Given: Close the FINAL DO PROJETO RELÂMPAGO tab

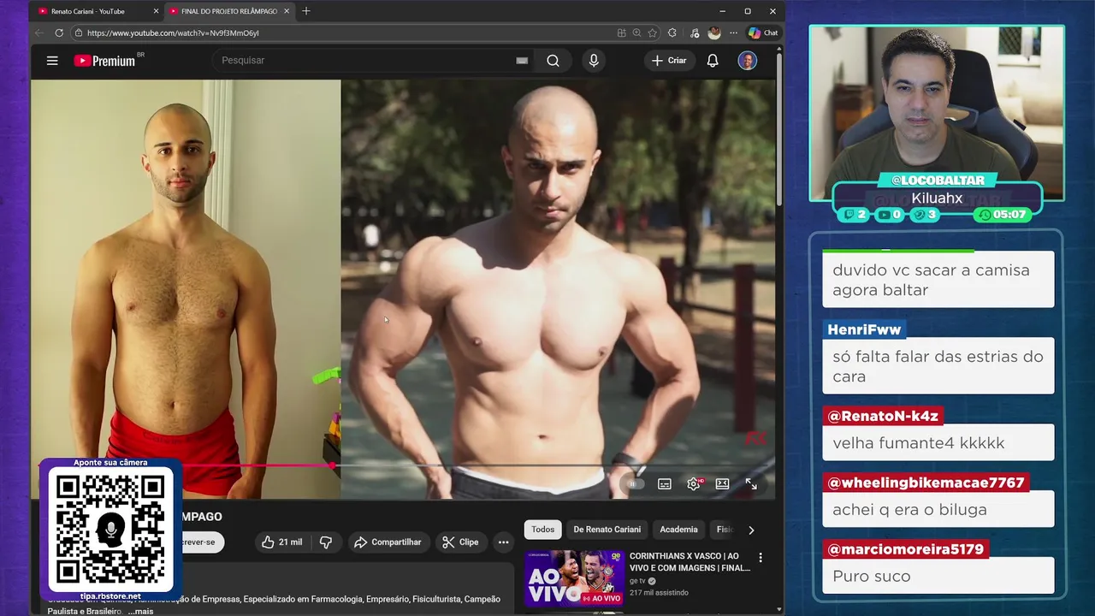Looking at the screenshot, I should [287, 11].
